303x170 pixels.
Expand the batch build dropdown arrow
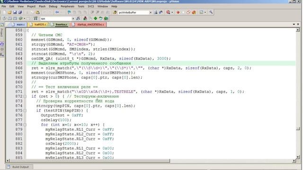pos(24,19)
